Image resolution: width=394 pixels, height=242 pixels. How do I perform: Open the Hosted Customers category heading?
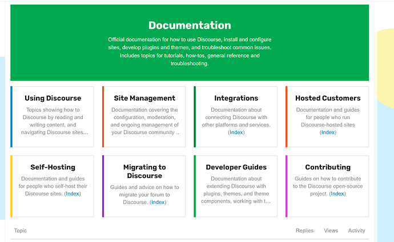[328, 98]
